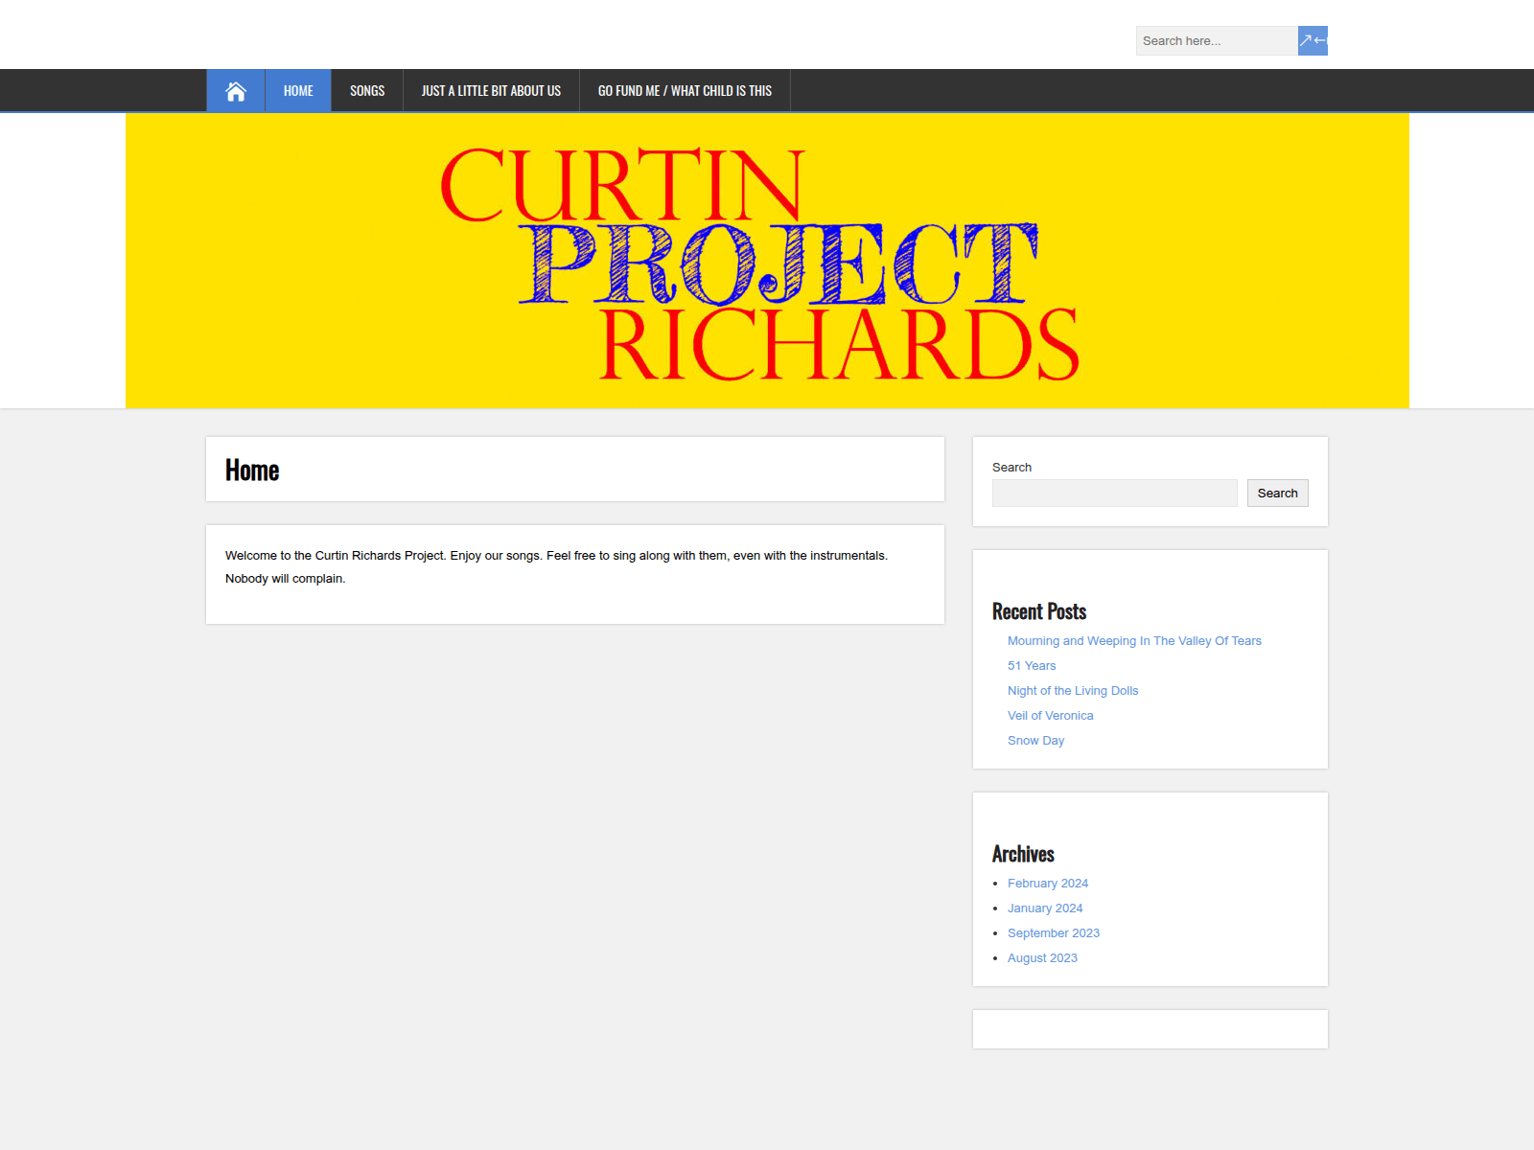The image size is (1534, 1150).
Task: Open the 51 Years post
Action: [1032, 666]
